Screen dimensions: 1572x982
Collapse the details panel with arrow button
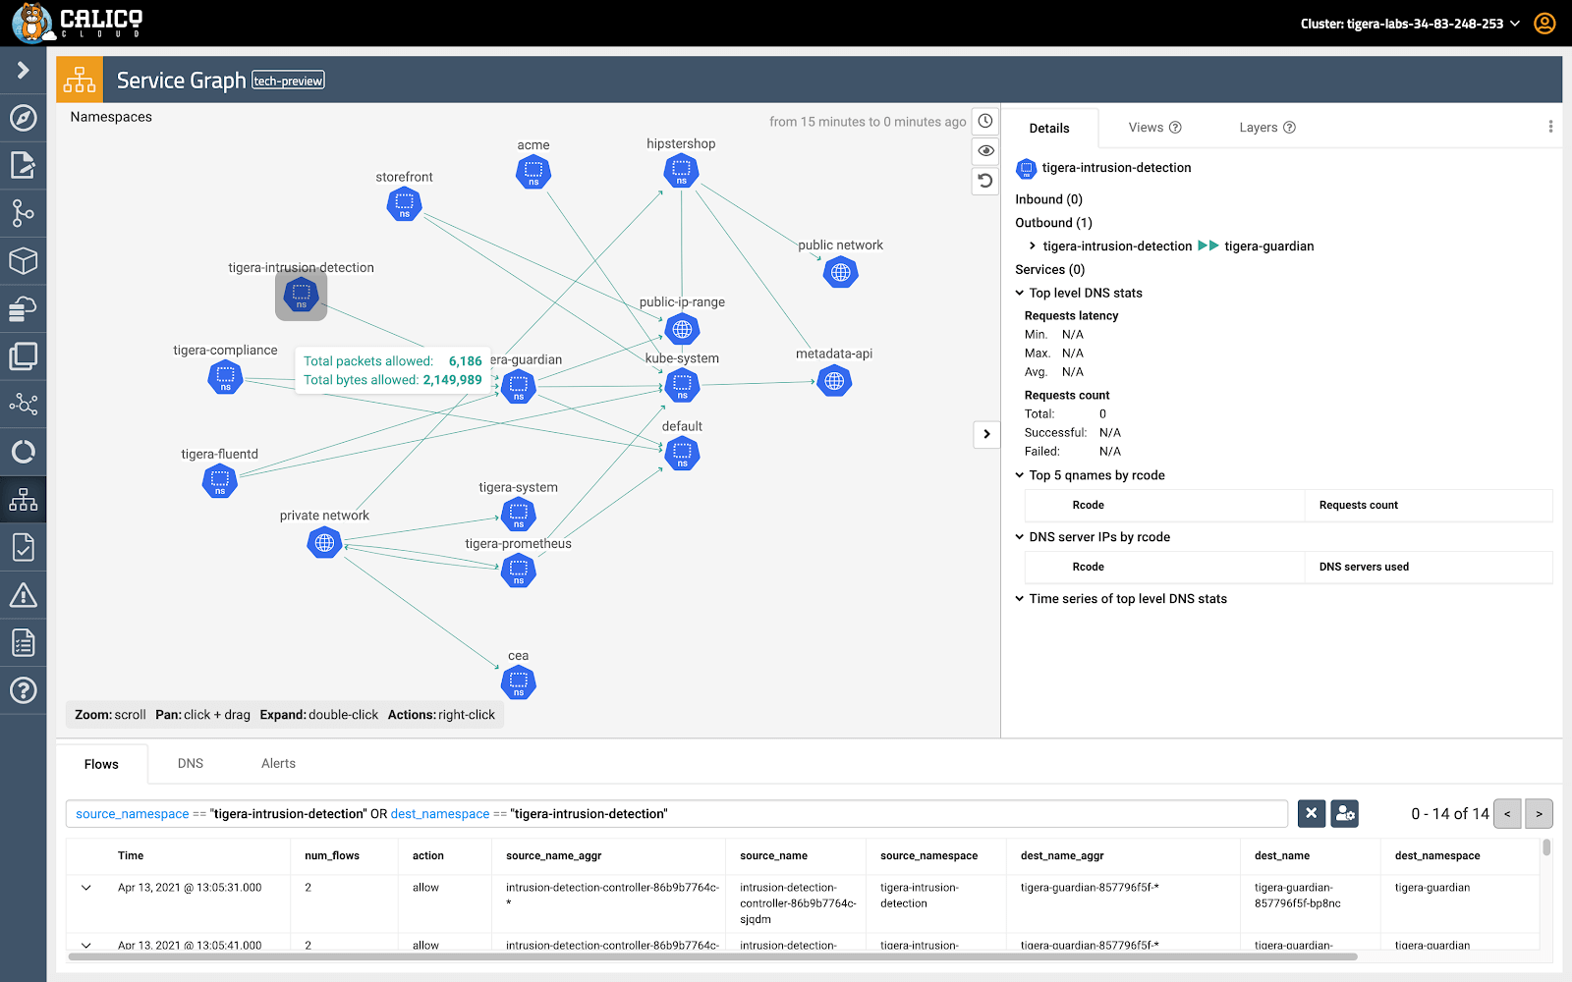point(986,434)
